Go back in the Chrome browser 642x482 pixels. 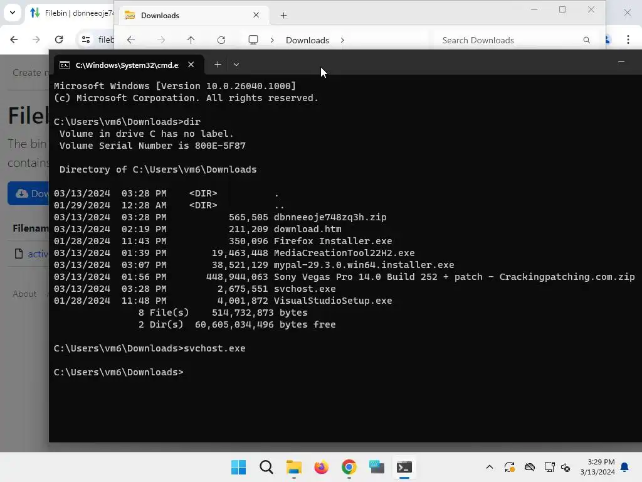tap(14, 40)
